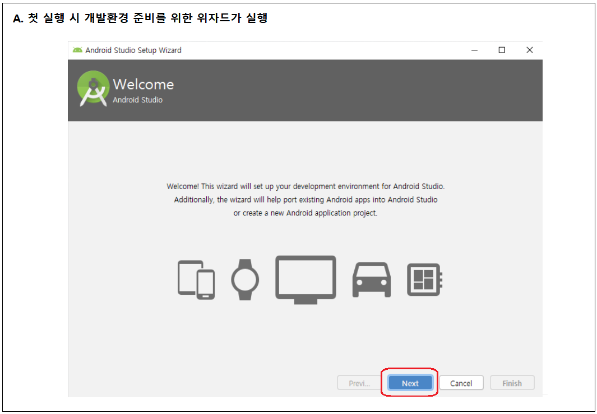Click the Welcome heading text

(x=143, y=84)
